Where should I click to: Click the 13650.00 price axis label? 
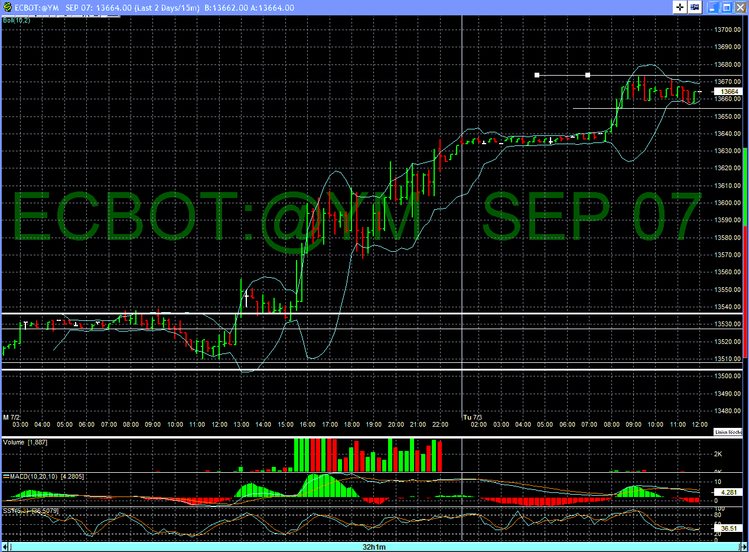729,116
